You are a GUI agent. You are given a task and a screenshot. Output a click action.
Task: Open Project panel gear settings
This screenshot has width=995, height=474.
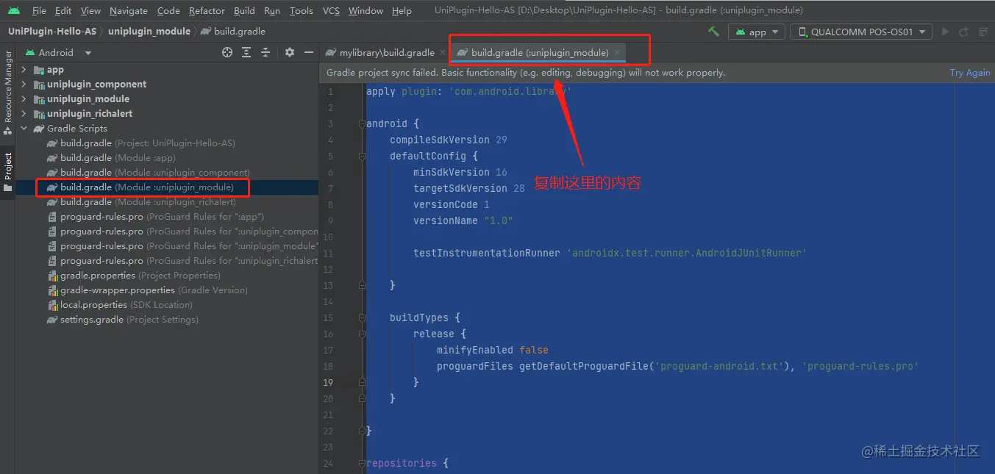[290, 52]
